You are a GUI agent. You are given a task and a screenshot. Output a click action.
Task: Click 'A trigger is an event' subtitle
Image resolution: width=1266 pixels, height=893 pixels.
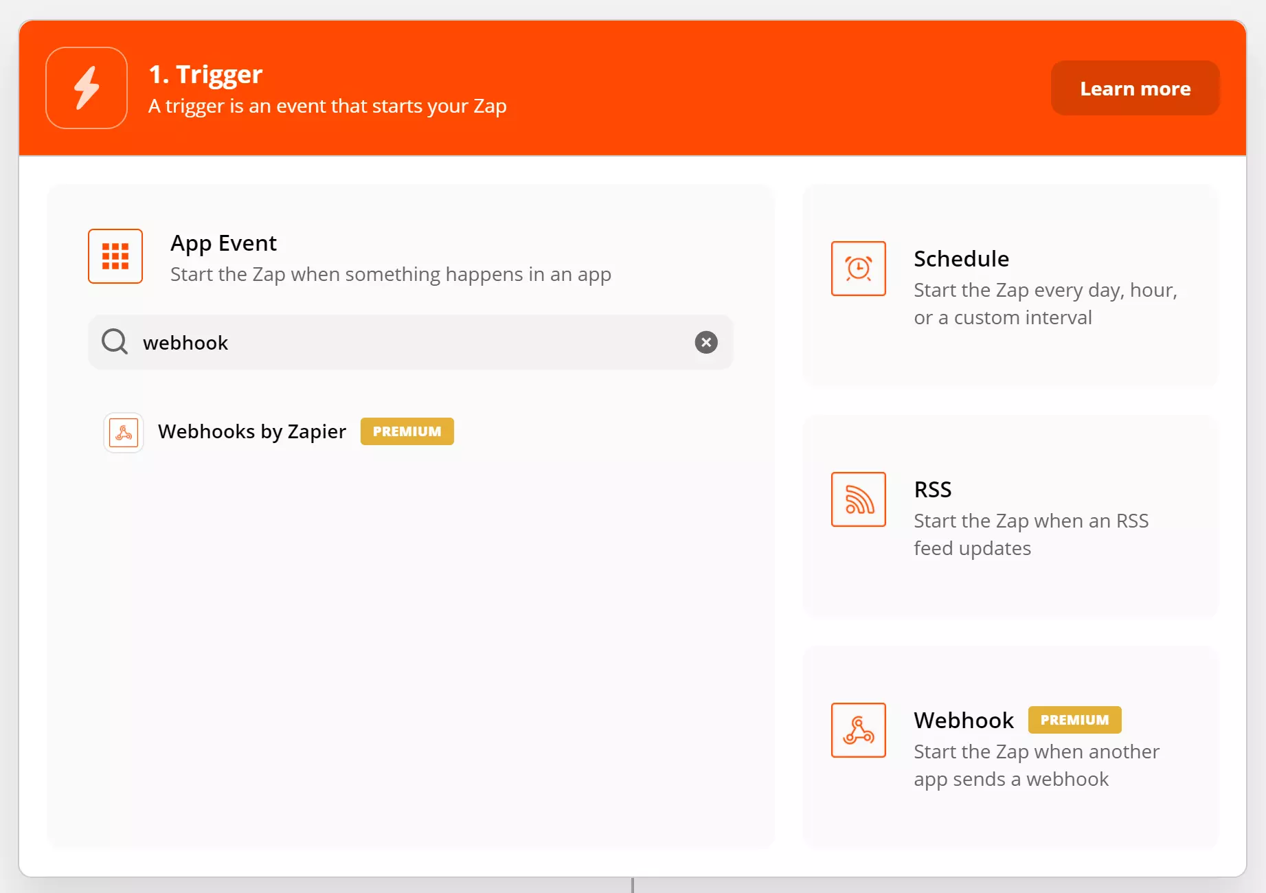click(x=328, y=106)
